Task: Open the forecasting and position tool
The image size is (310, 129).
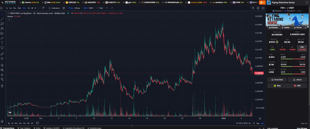Action: pyautogui.click(x=2, y=33)
